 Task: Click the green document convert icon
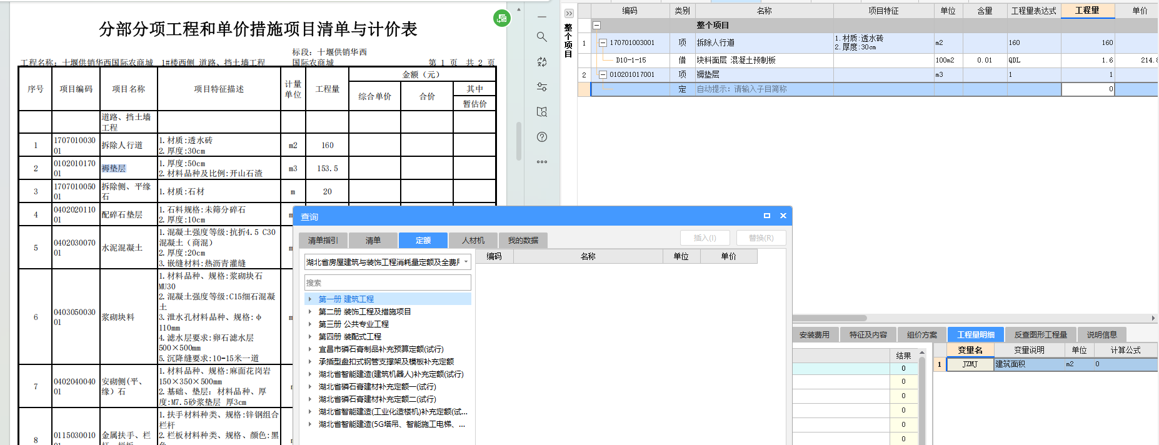click(x=502, y=18)
